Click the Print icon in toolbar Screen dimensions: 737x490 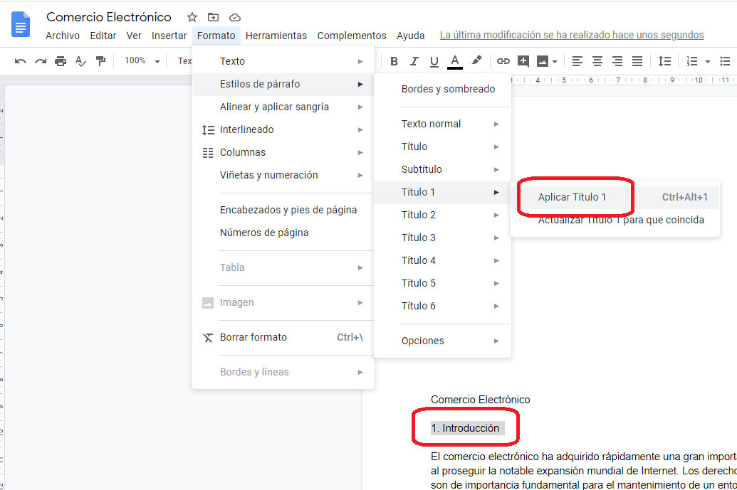(61, 61)
